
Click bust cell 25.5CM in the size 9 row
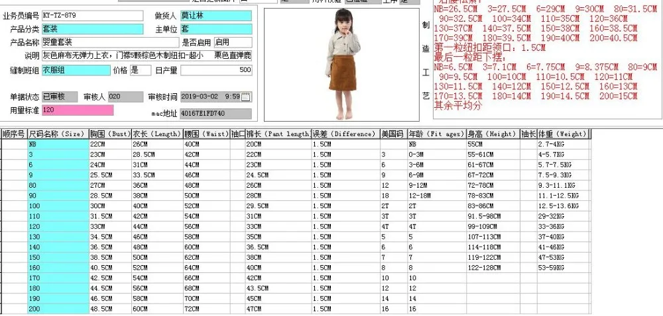coord(110,175)
